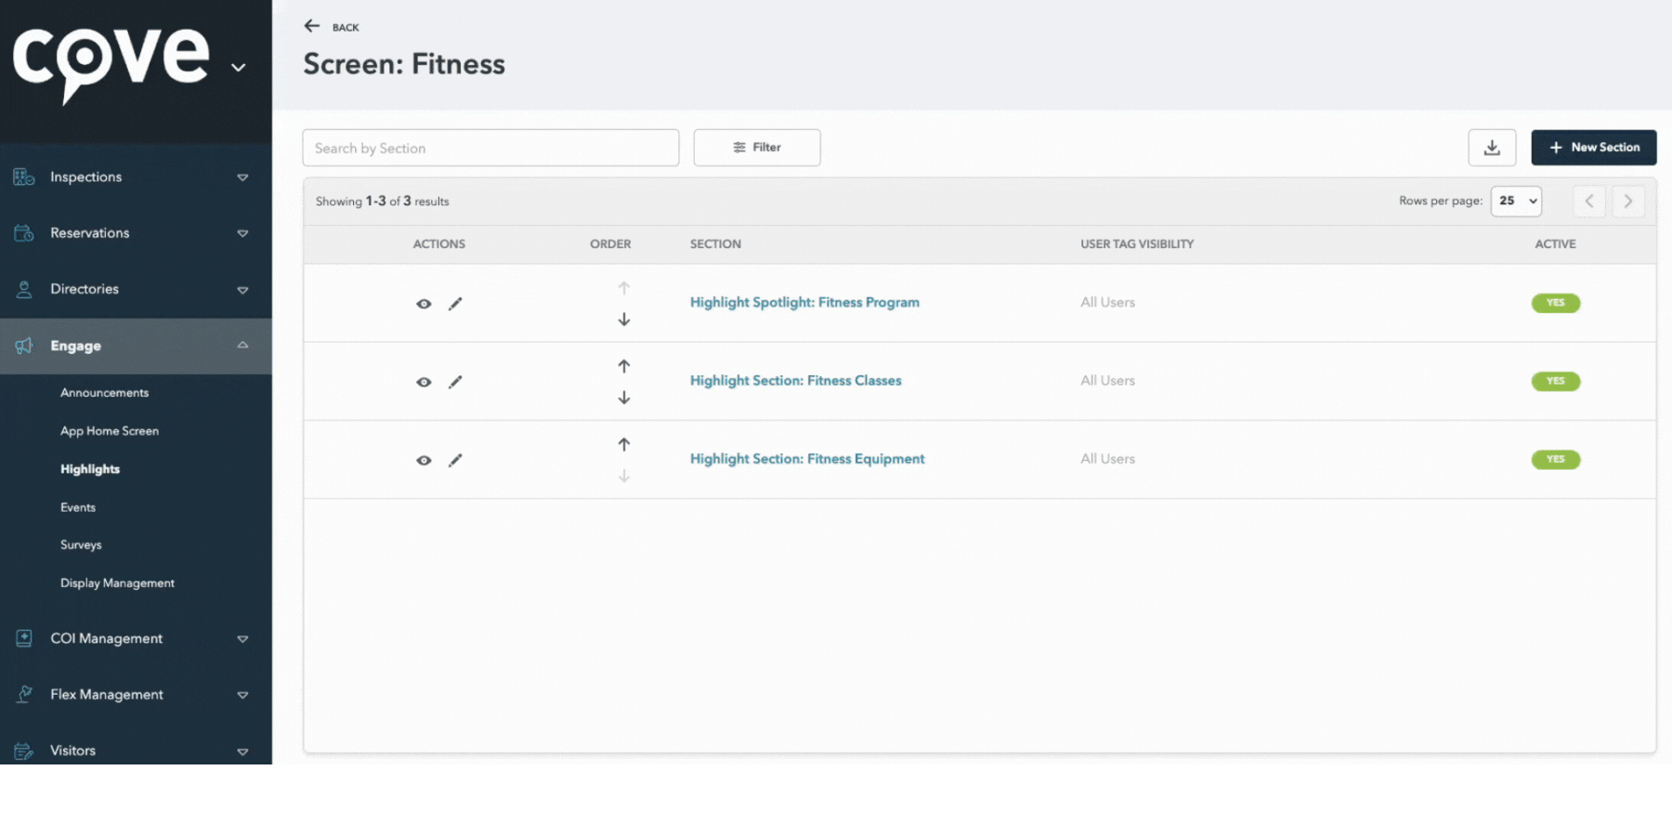Screen dimensions: 1672x836
Task: Move Fitness Classes section up
Action: click(x=624, y=366)
